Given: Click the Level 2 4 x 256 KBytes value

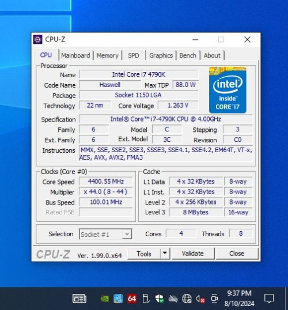Looking at the screenshot, I should pos(196,202).
